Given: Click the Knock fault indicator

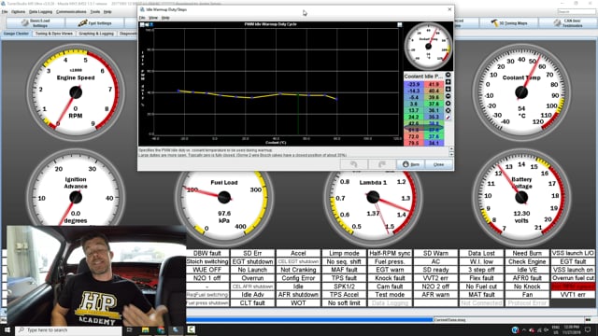Looking at the screenshot, I should [x=390, y=278].
